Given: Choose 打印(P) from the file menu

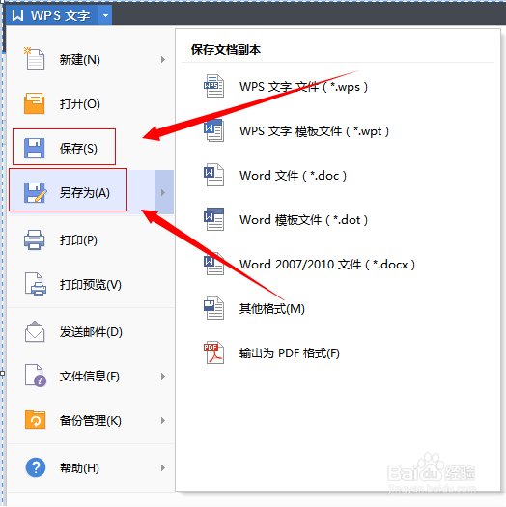Looking at the screenshot, I should (x=91, y=239).
